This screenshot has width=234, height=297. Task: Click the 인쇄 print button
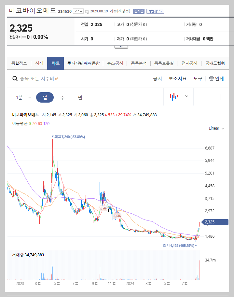[x=216, y=78]
